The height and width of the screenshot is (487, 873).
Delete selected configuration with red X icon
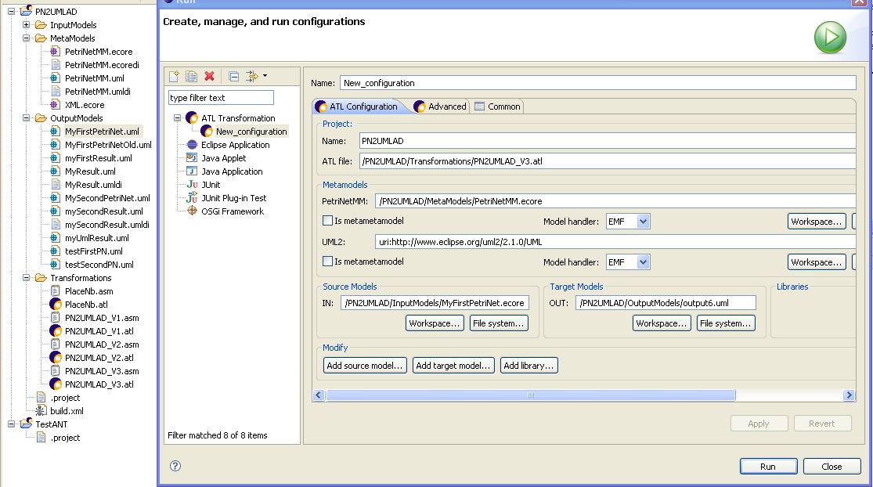(x=209, y=76)
